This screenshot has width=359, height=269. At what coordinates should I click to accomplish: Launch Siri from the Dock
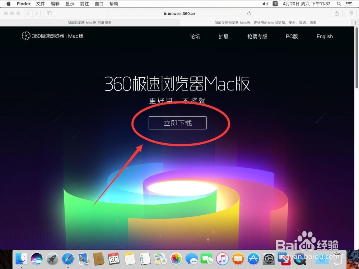point(37,259)
